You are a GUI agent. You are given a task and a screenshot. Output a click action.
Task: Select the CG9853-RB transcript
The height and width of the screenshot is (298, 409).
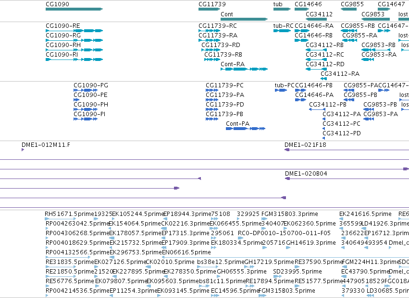376,50
